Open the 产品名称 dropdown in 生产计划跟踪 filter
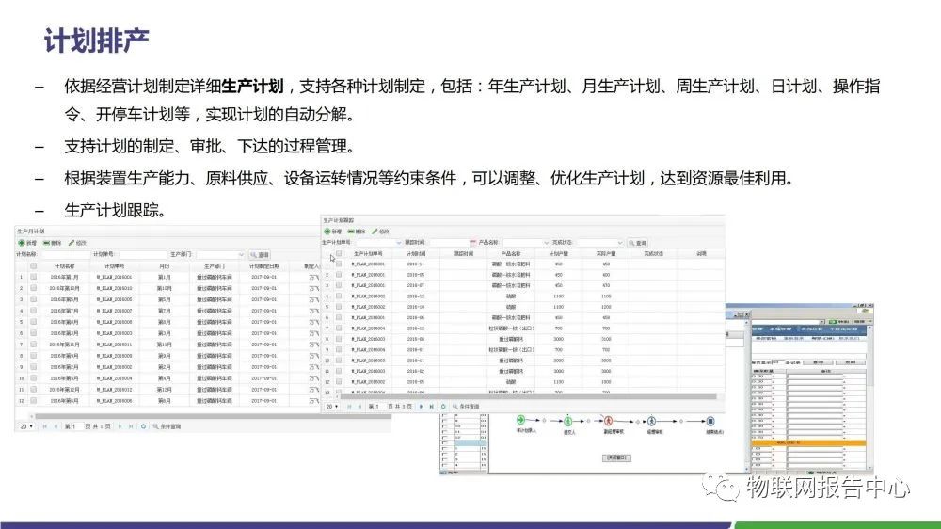 click(x=546, y=243)
